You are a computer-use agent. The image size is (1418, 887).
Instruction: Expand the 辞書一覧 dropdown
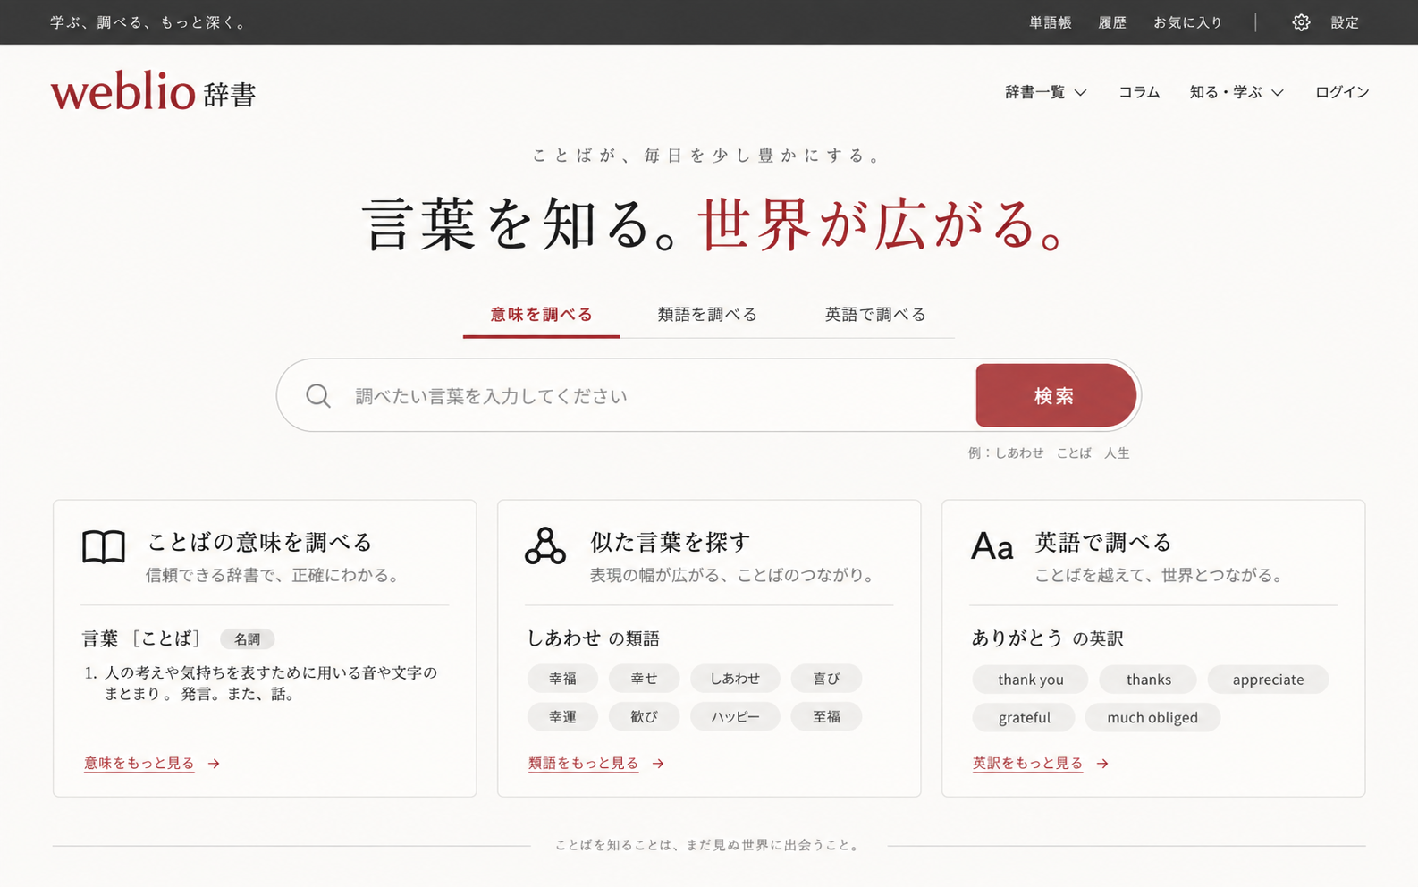click(1046, 92)
